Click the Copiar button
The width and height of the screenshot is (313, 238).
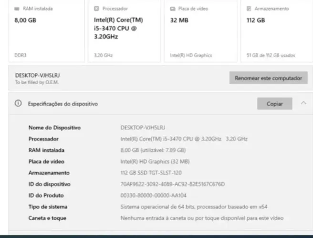(275, 104)
